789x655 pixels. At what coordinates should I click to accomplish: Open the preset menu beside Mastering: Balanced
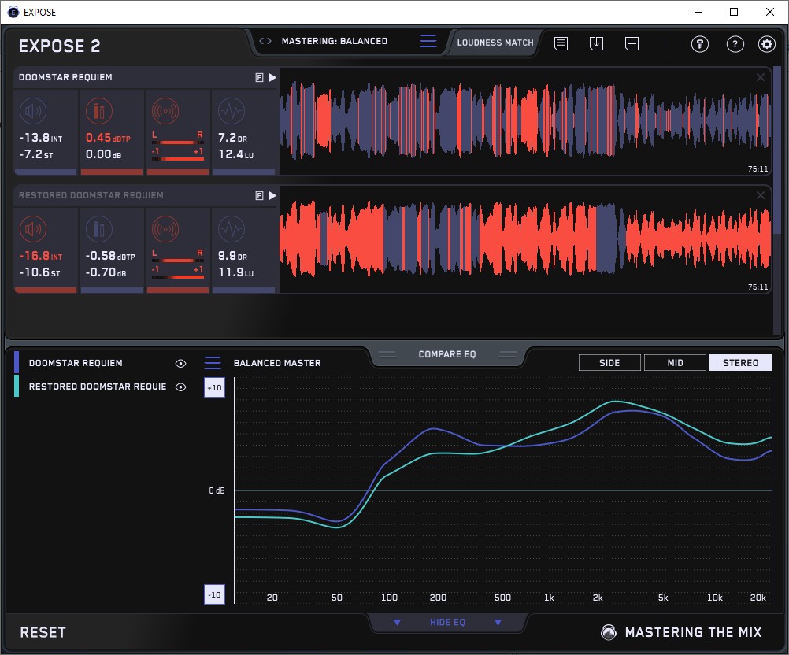428,41
